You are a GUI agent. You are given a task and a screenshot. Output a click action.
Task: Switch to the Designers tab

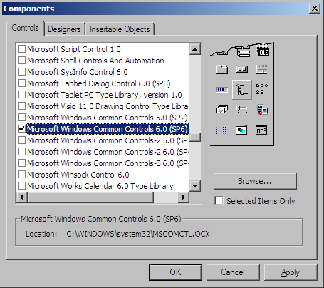click(64, 29)
